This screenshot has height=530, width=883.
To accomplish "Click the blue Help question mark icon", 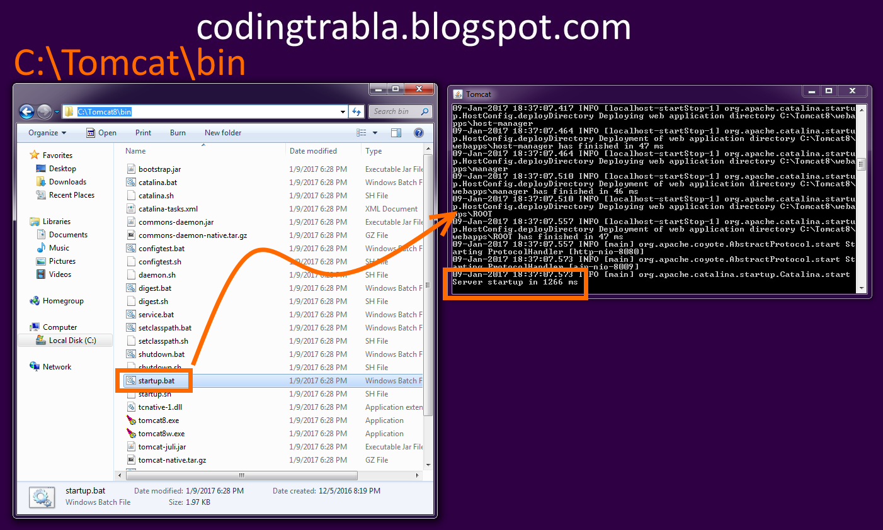I will [x=419, y=133].
